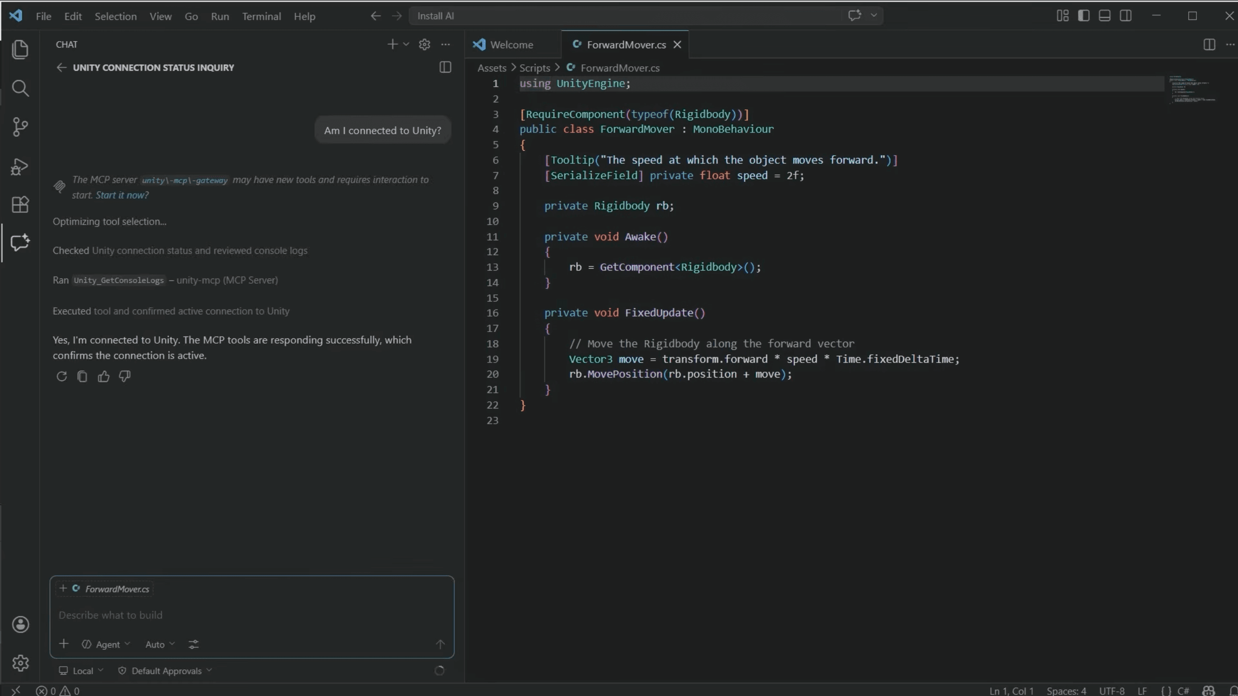Open the Auto model dropdown

point(160,644)
